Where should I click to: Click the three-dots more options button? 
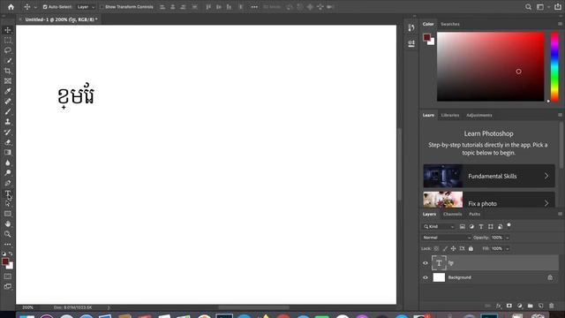254,7
